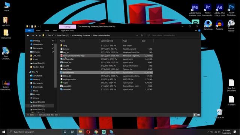The width and height of the screenshot is (240, 135).
Task: Sort files by the Name column
Action: 79,41
